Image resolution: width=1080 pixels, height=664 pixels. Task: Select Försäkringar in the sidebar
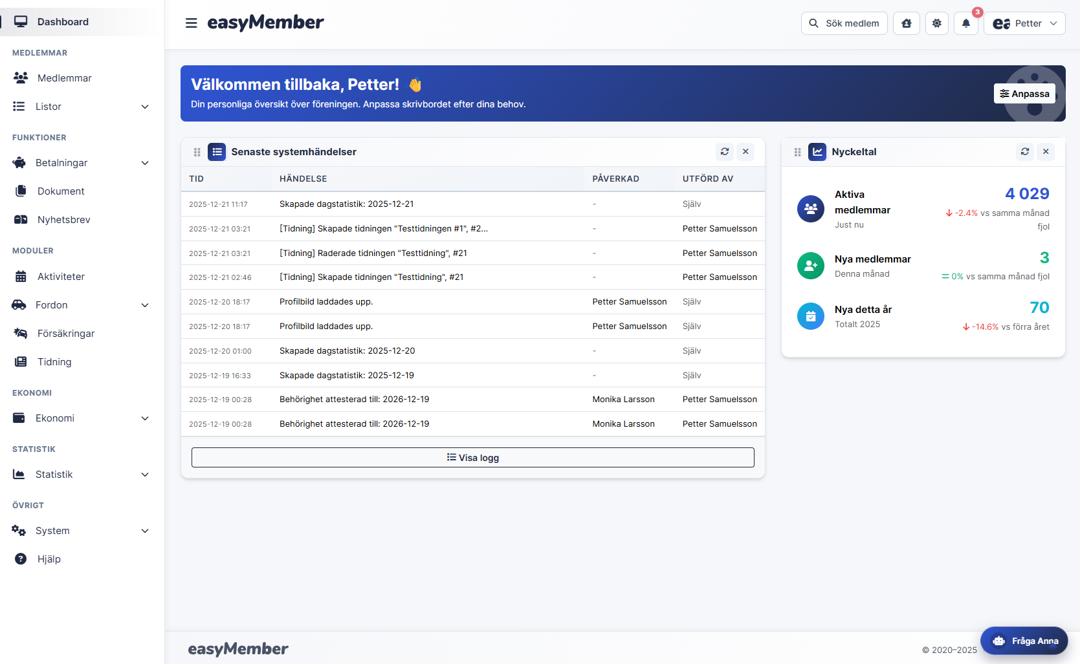tap(66, 333)
